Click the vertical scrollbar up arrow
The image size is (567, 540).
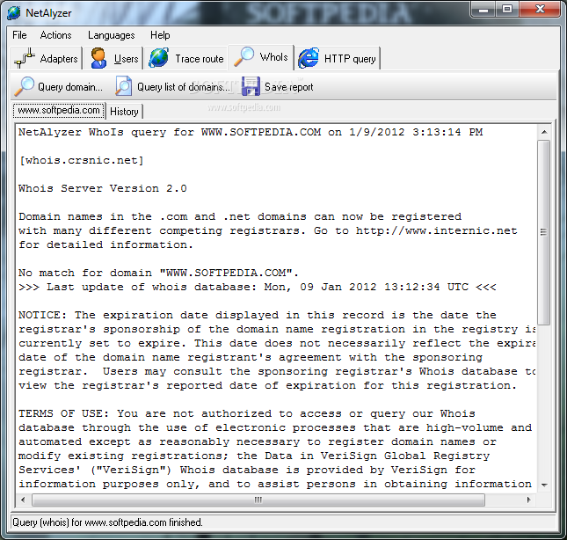click(x=543, y=132)
